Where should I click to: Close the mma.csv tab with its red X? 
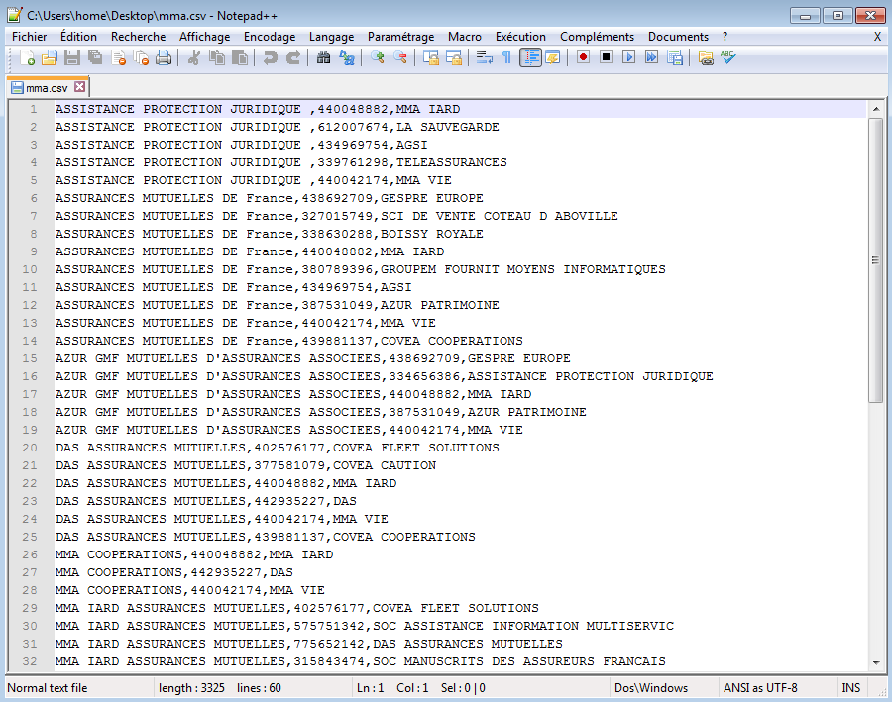coord(80,87)
